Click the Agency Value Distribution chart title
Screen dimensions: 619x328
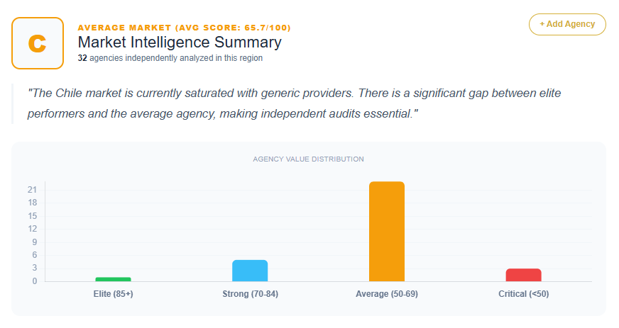point(308,159)
